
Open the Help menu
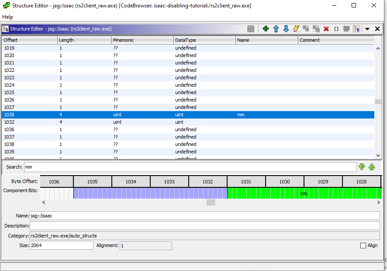(8, 17)
